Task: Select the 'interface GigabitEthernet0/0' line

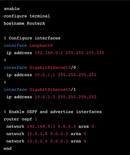Action: tap(40, 68)
